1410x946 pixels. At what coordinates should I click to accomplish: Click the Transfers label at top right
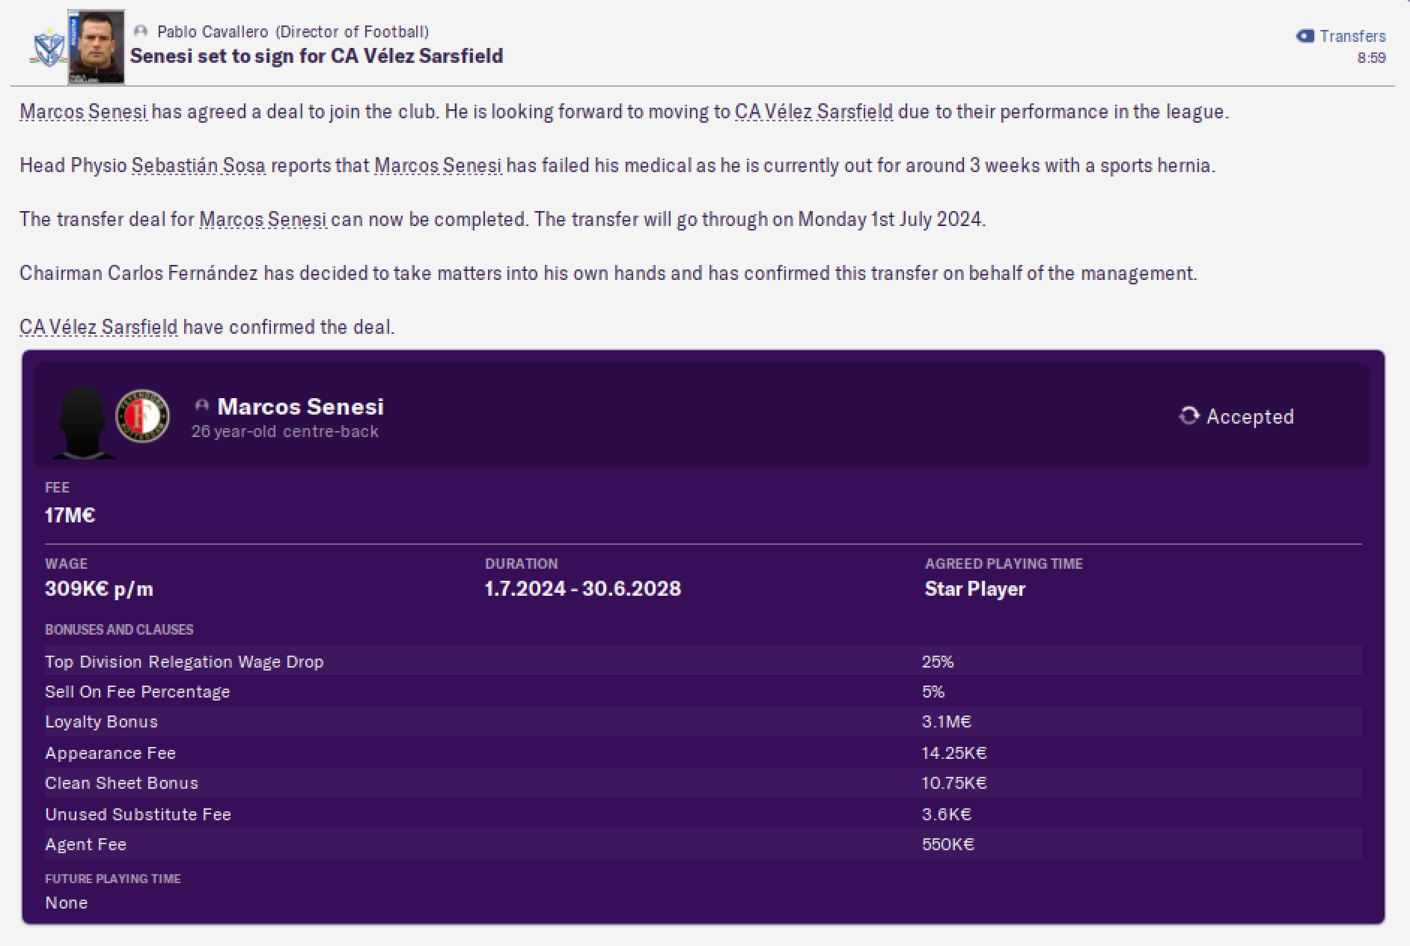[1352, 36]
